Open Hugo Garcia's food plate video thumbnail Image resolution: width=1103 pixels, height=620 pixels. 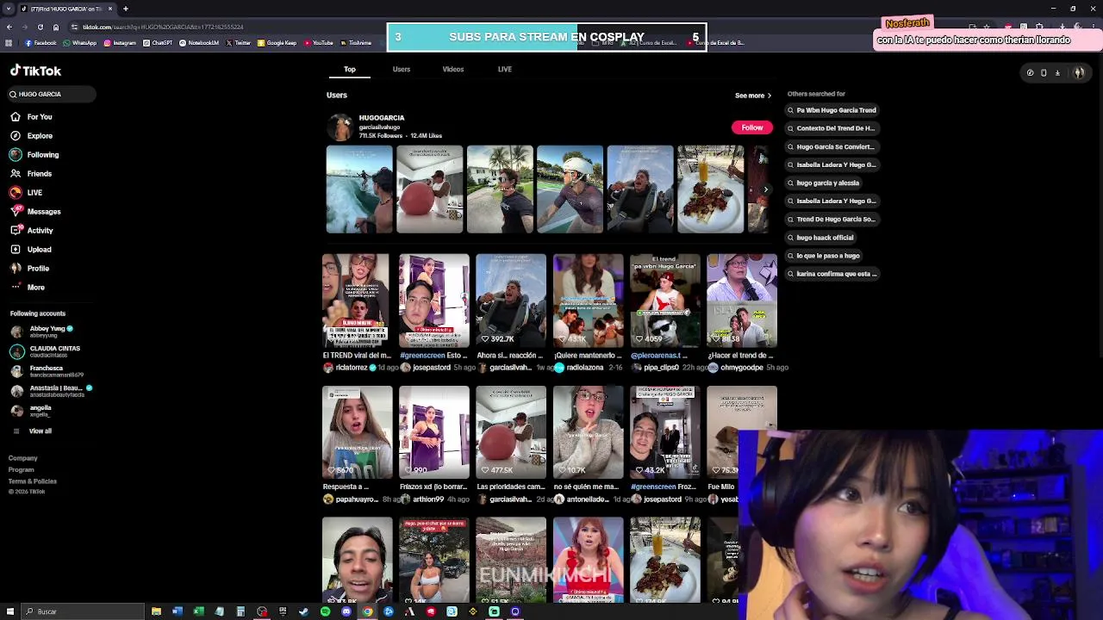[710, 189]
